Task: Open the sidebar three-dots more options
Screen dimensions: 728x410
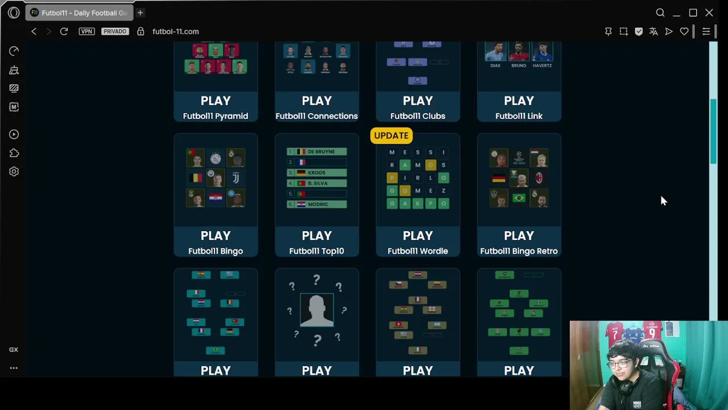Action: (14, 368)
